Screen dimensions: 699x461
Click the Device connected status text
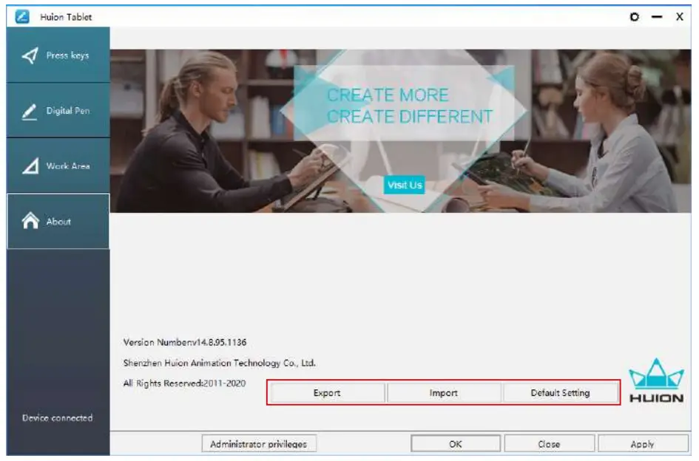(x=58, y=418)
